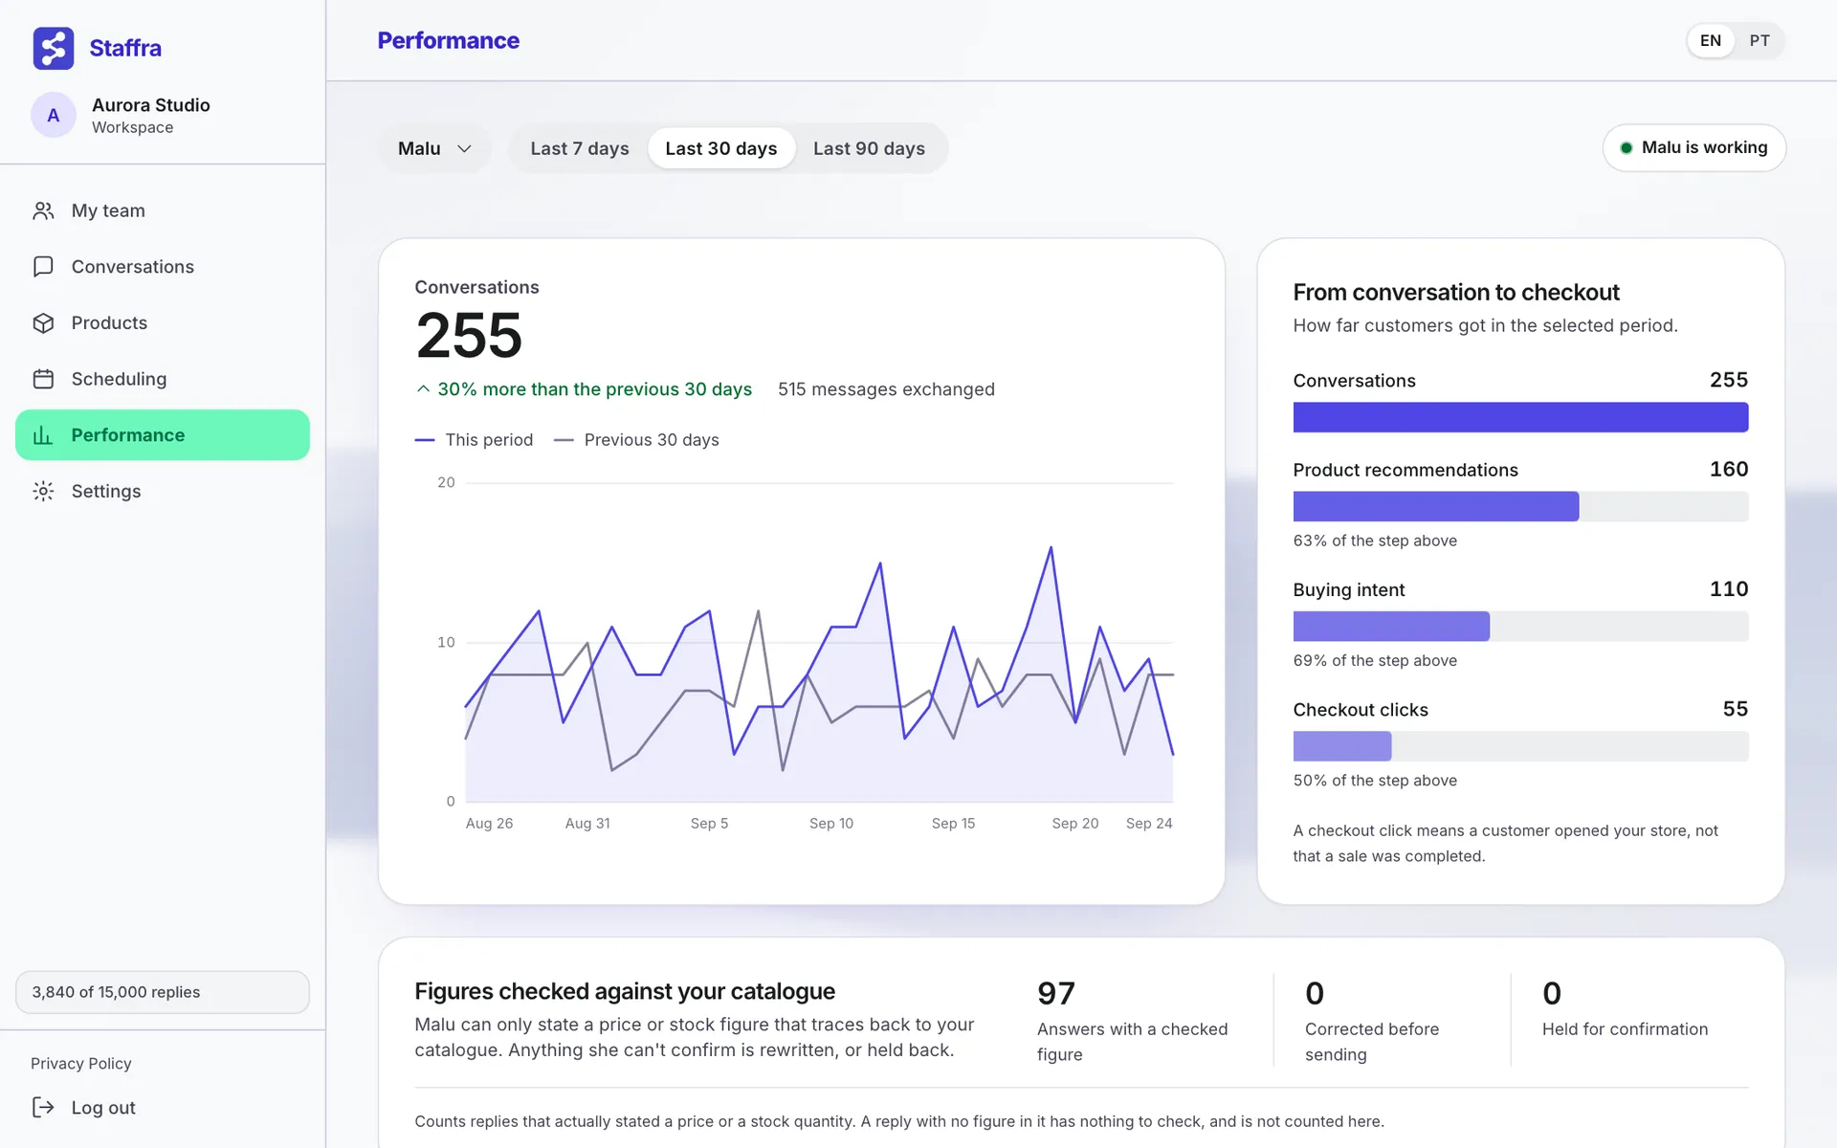Click the Conversations funnel progress bar
The height and width of the screenshot is (1148, 1837).
(1520, 417)
